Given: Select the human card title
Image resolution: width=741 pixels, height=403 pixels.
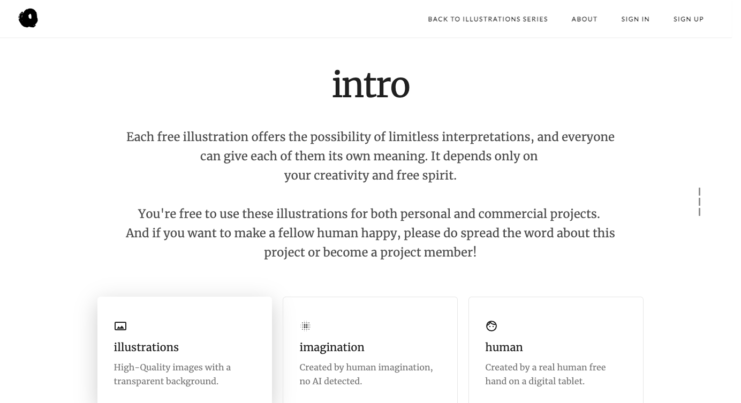Looking at the screenshot, I should (504, 347).
